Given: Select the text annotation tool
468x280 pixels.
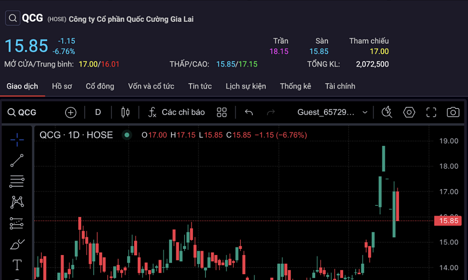Looking at the screenshot, I should click(17, 265).
